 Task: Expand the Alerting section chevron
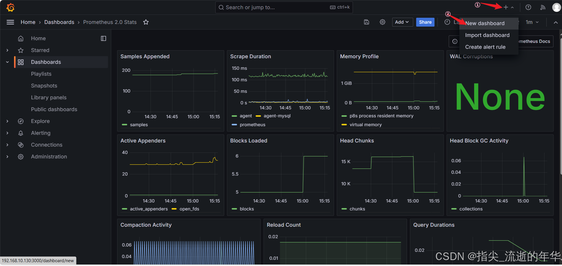(x=7, y=133)
